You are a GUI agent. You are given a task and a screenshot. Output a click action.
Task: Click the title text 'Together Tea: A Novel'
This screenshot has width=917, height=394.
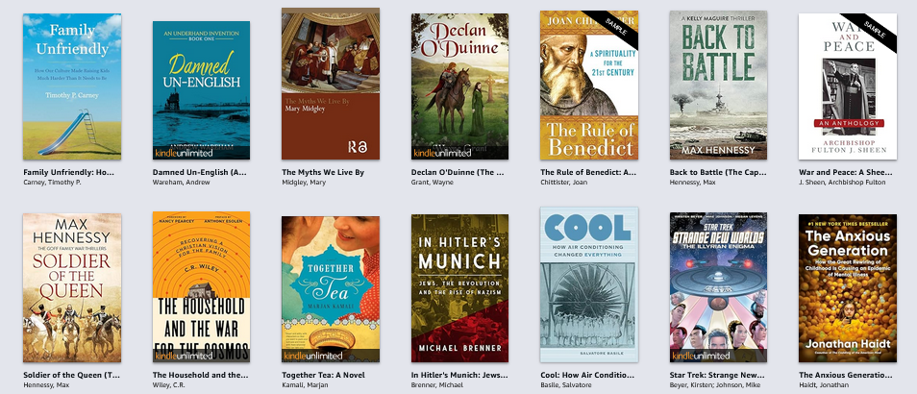[x=323, y=375]
